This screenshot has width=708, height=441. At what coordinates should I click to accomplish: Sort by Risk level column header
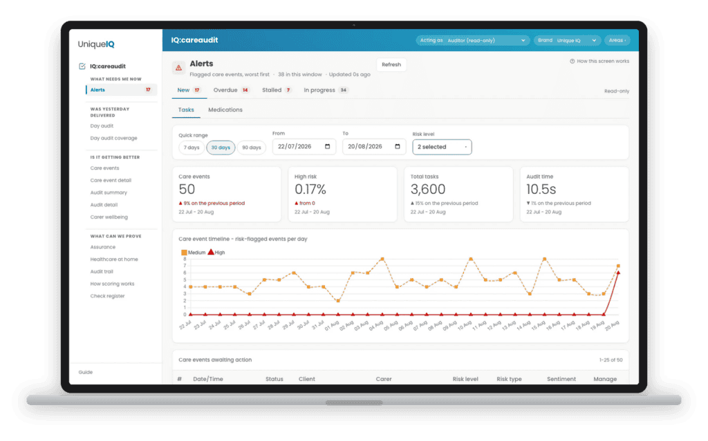click(465, 379)
